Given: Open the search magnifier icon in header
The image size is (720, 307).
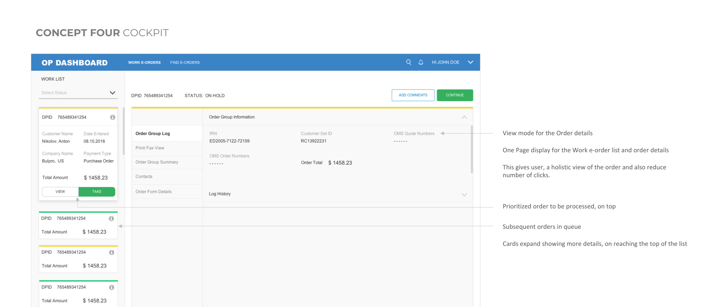Looking at the screenshot, I should coord(408,62).
